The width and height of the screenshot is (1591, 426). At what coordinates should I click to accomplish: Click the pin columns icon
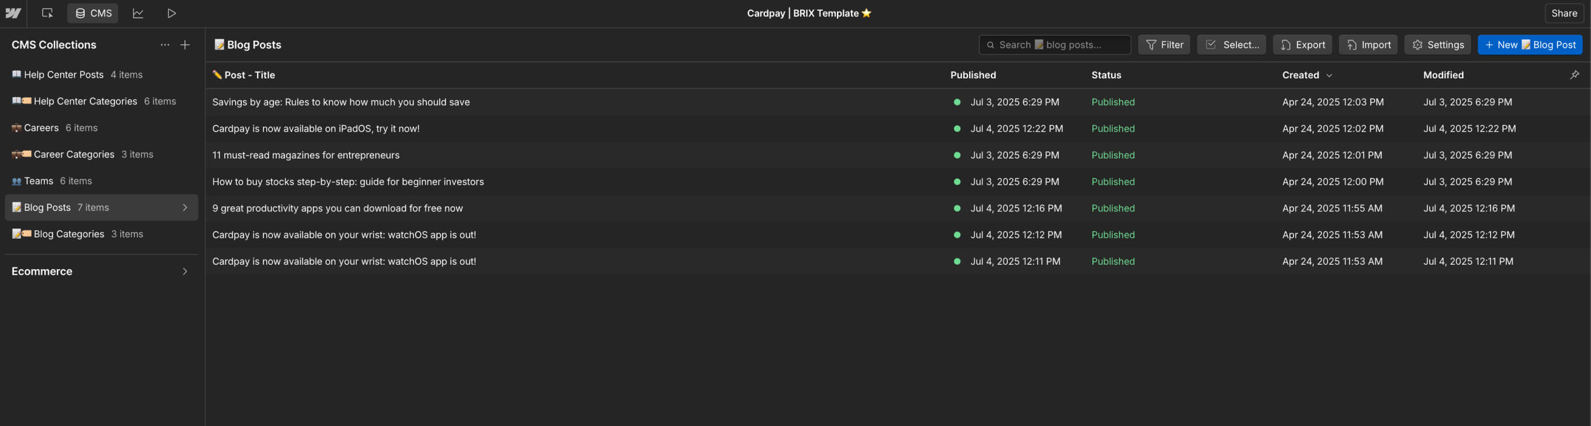1575,75
